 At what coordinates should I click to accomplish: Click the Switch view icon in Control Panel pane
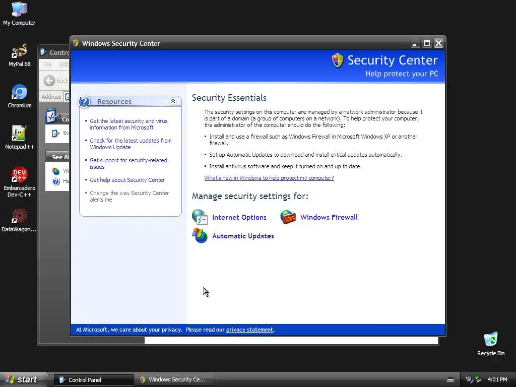tap(55, 133)
